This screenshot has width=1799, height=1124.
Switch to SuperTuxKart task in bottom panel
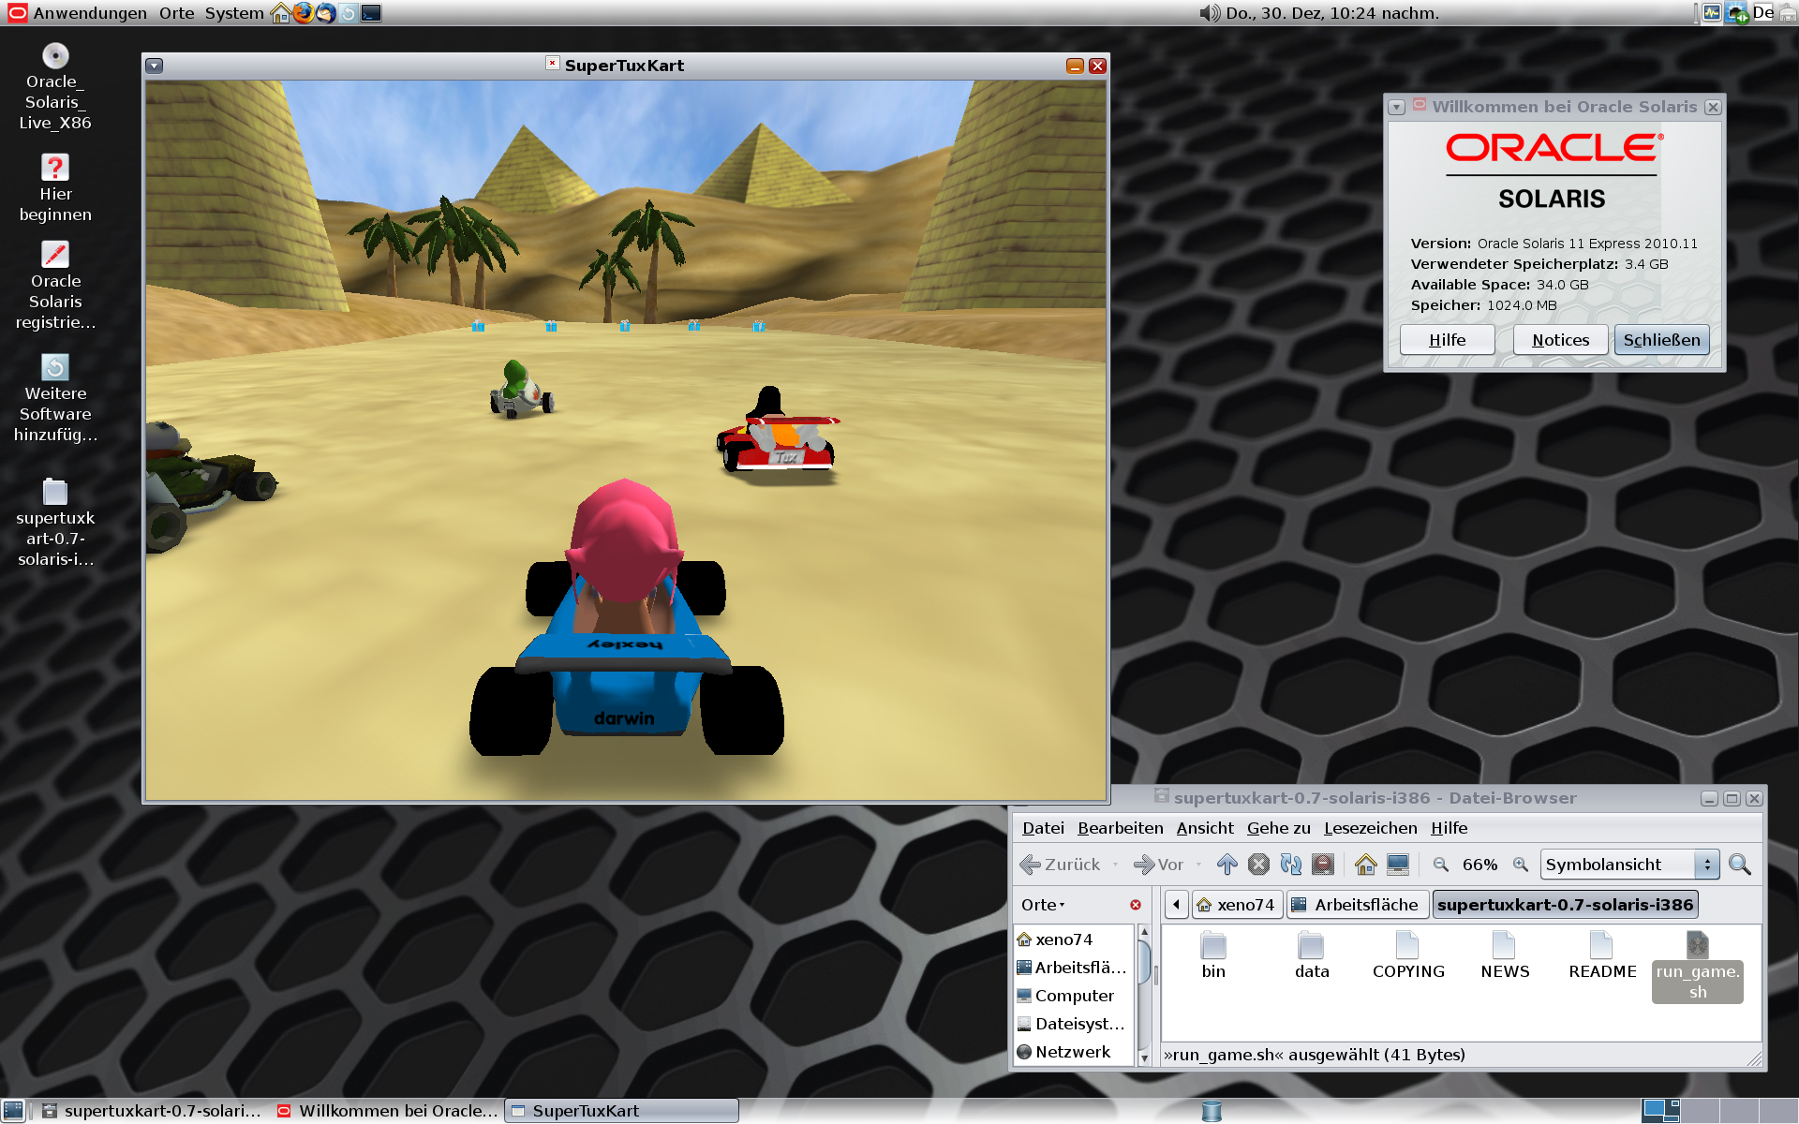click(x=621, y=1111)
